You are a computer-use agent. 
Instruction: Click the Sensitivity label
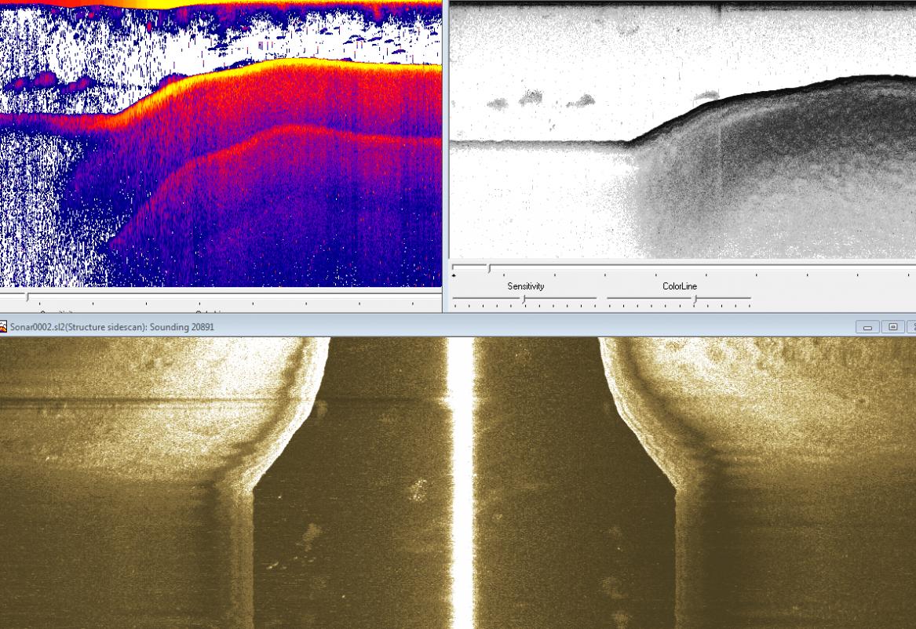tap(525, 286)
